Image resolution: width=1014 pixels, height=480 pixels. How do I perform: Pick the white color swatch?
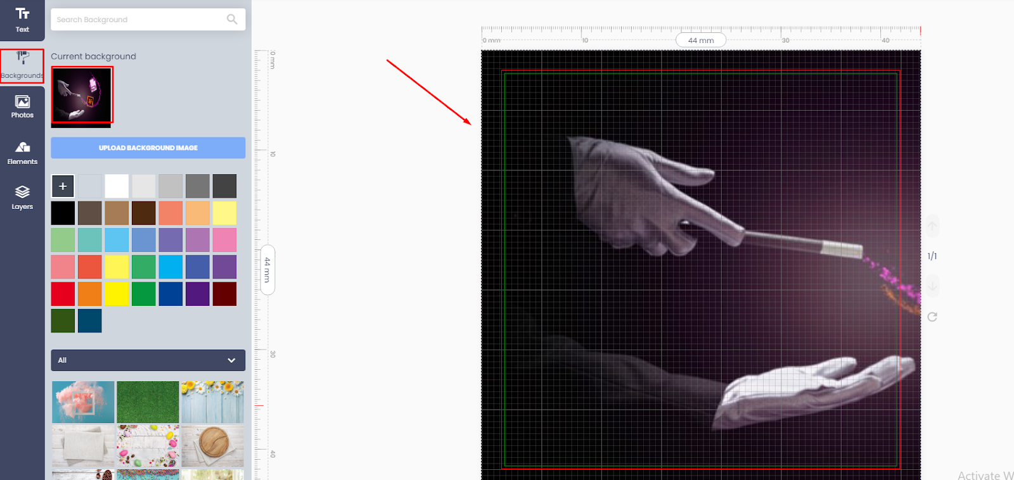pyautogui.click(x=117, y=186)
